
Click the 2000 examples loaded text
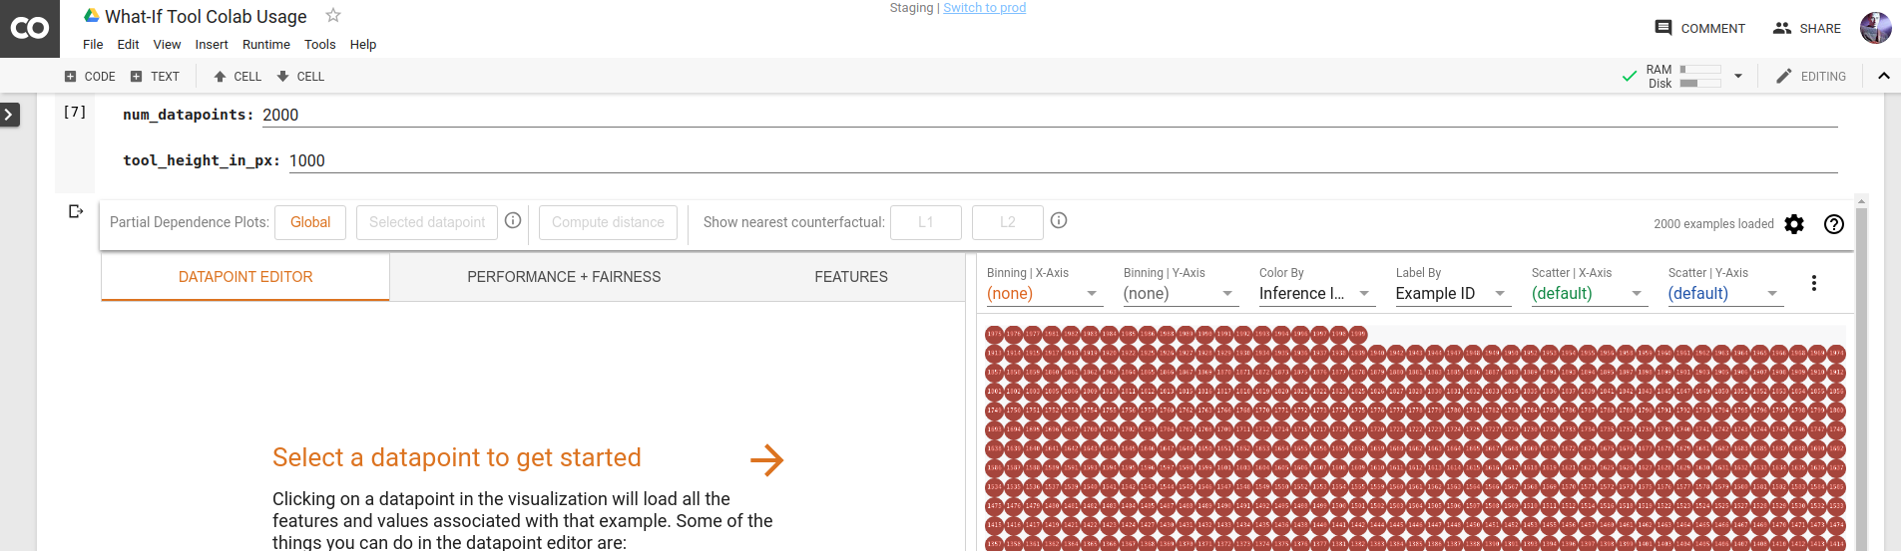click(1713, 224)
